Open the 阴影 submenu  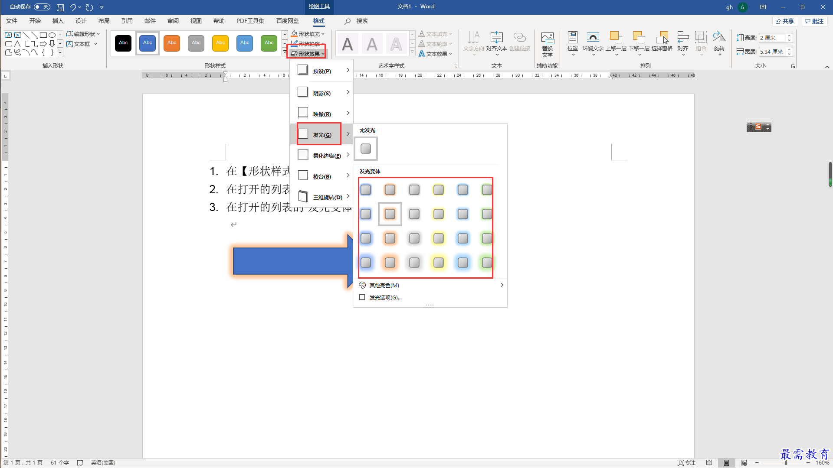[321, 93]
